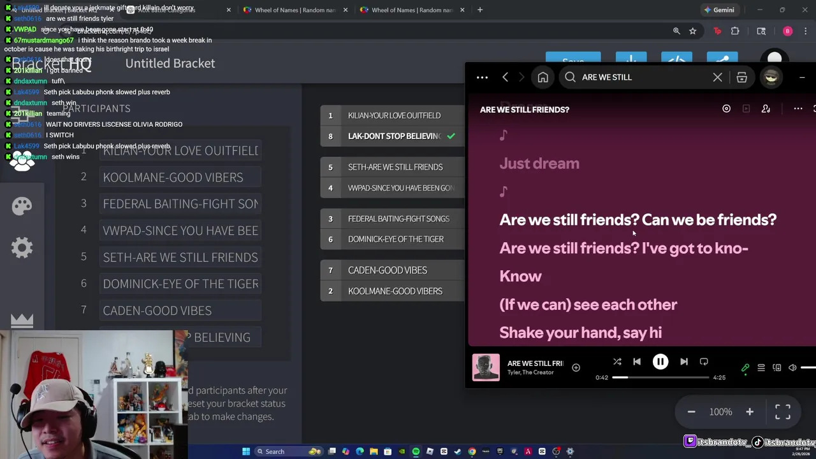Zoom in bracket with plus button
Screen dimensions: 816x459
click(x=750, y=412)
